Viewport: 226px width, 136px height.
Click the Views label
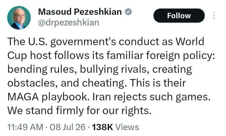click(127, 127)
